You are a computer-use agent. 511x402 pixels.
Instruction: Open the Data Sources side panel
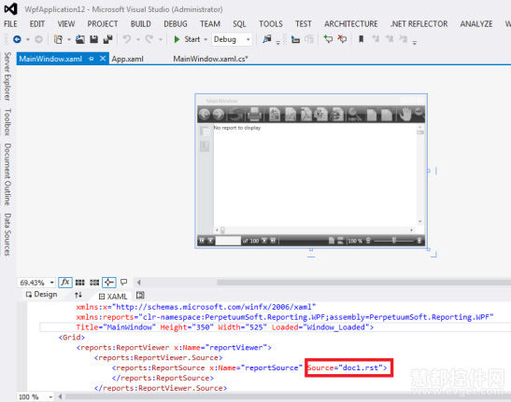point(7,234)
